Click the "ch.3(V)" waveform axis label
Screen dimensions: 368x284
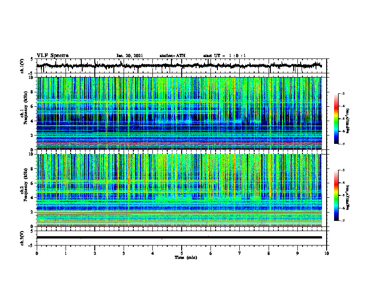coord(22,238)
